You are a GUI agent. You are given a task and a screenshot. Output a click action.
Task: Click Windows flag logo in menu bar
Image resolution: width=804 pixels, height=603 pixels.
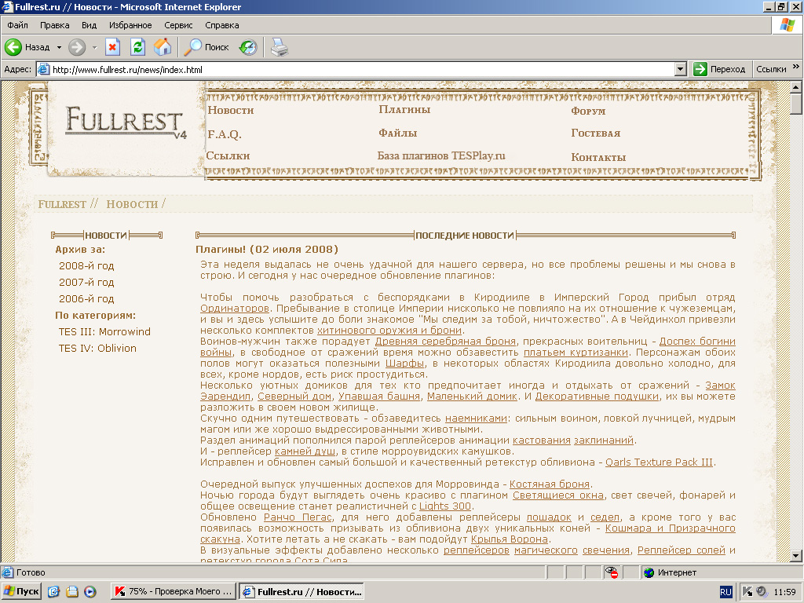787,24
